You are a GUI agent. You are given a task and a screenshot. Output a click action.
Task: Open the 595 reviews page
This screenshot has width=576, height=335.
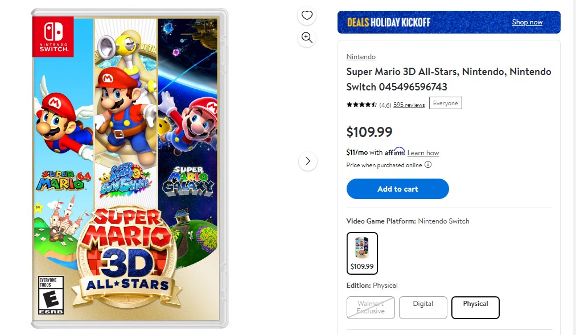(x=409, y=105)
